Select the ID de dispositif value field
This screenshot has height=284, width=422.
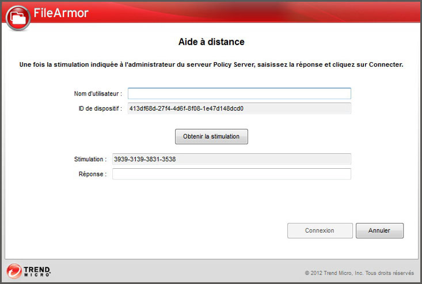(x=239, y=108)
